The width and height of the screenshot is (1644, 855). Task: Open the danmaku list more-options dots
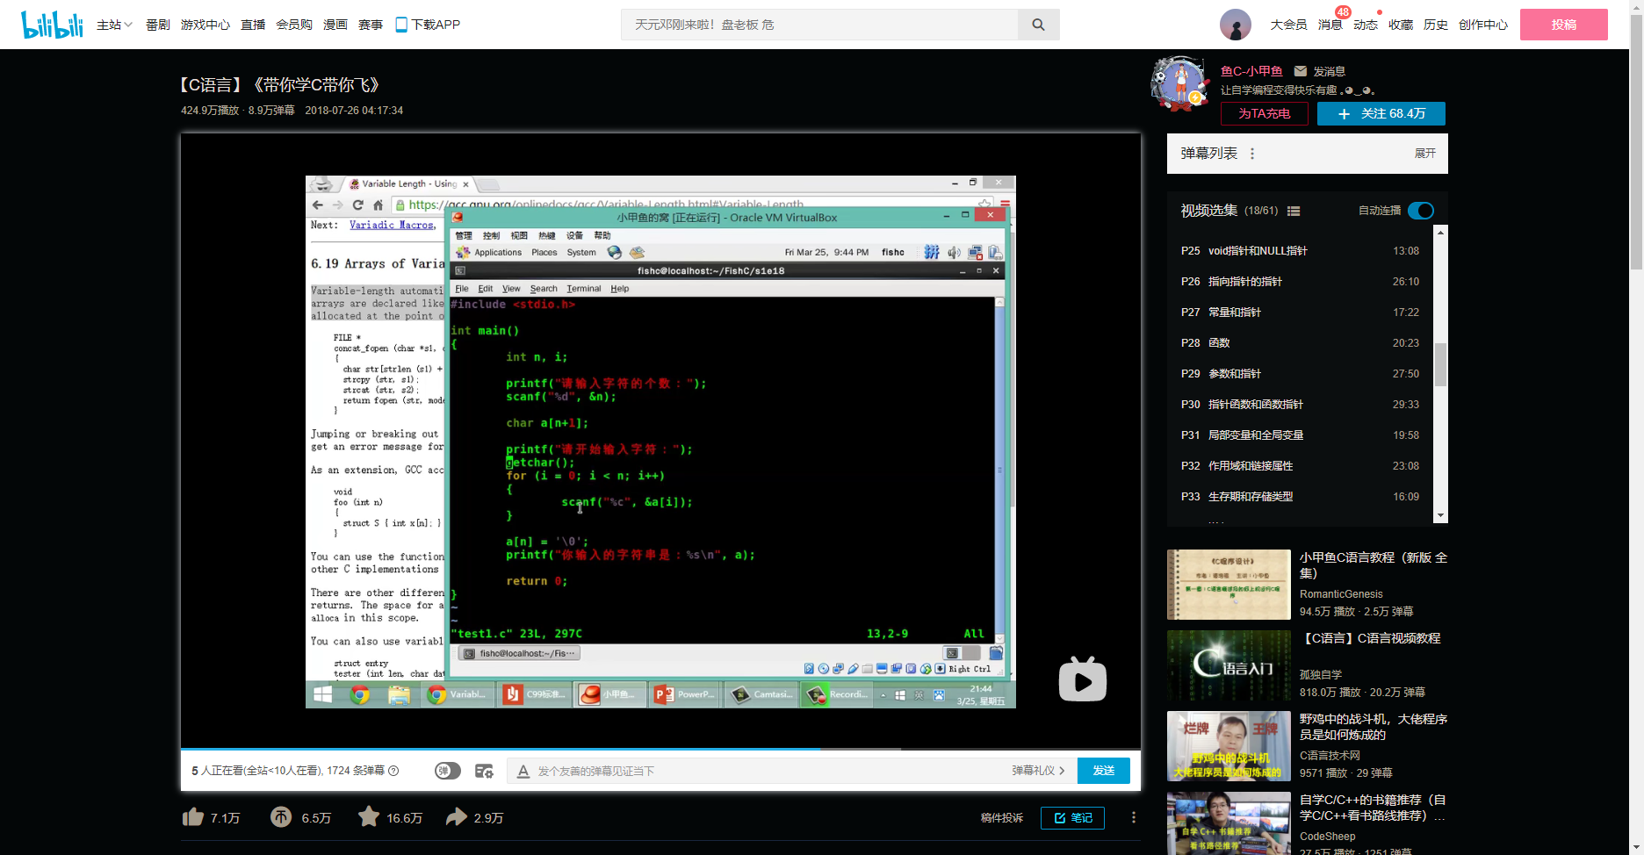1252,154
